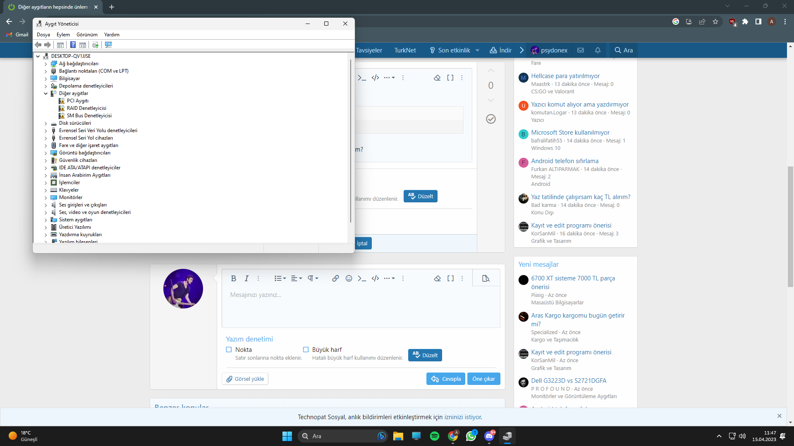Click the notification bell icon in forum header
This screenshot has height=446, width=794.
point(598,50)
